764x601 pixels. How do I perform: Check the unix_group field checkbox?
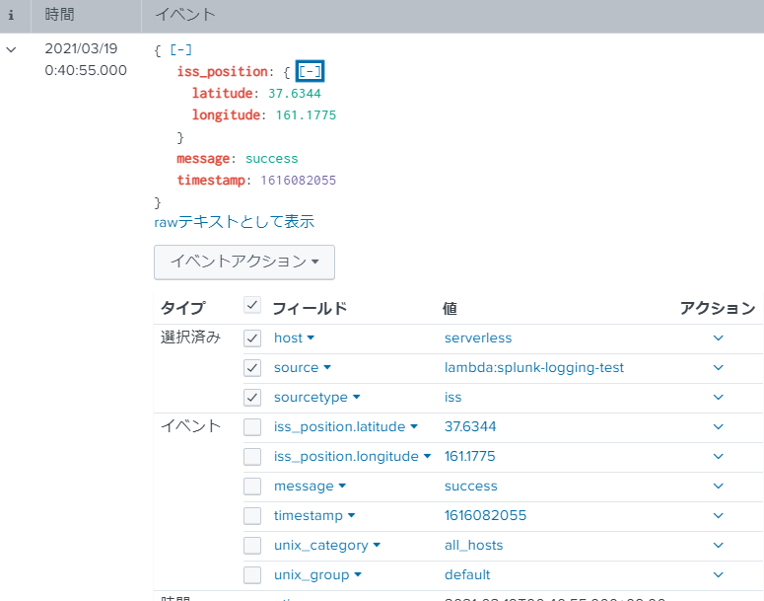(252, 575)
